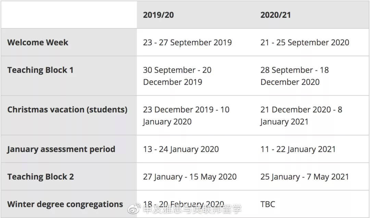Click the Teaching Block 2 row label
370x218 pixels.
(x=40, y=177)
